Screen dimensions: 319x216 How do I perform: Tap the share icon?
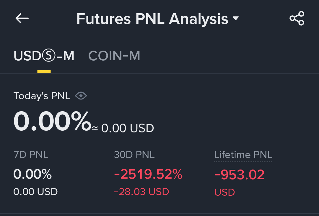click(x=297, y=19)
